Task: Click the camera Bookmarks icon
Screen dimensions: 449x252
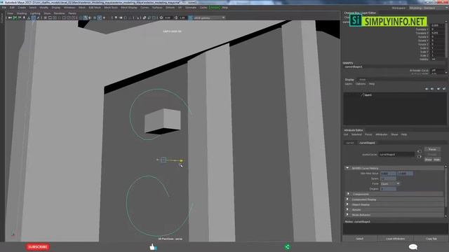Action: pos(24,17)
